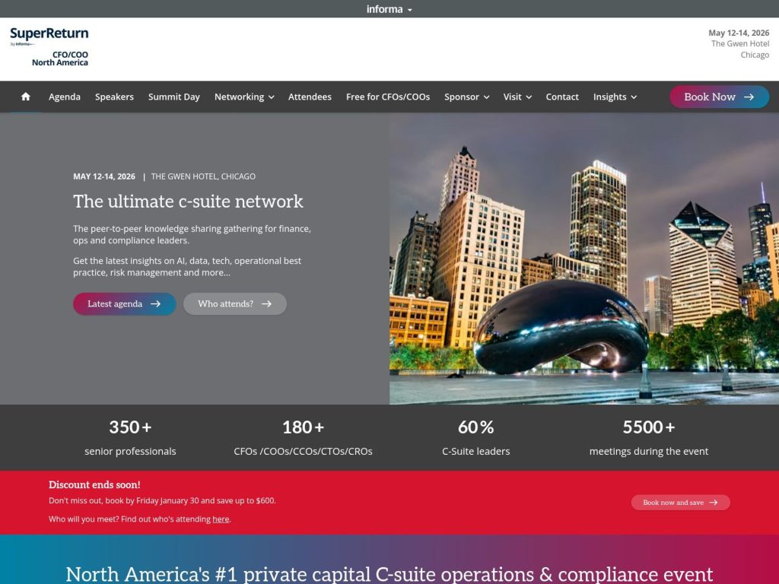This screenshot has height=584, width=779.
Task: Click the Free for CFOs/COOs link
Action: (387, 97)
